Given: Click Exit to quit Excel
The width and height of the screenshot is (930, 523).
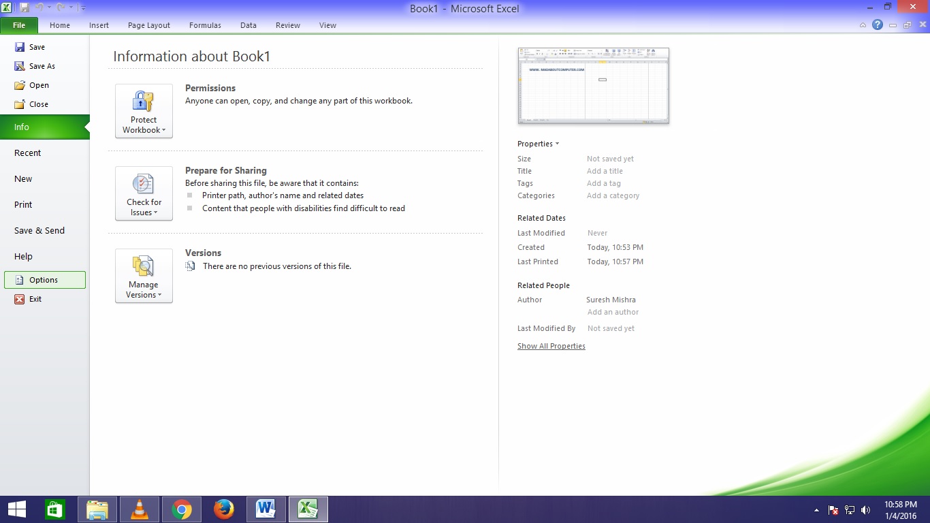Looking at the screenshot, I should [x=28, y=299].
